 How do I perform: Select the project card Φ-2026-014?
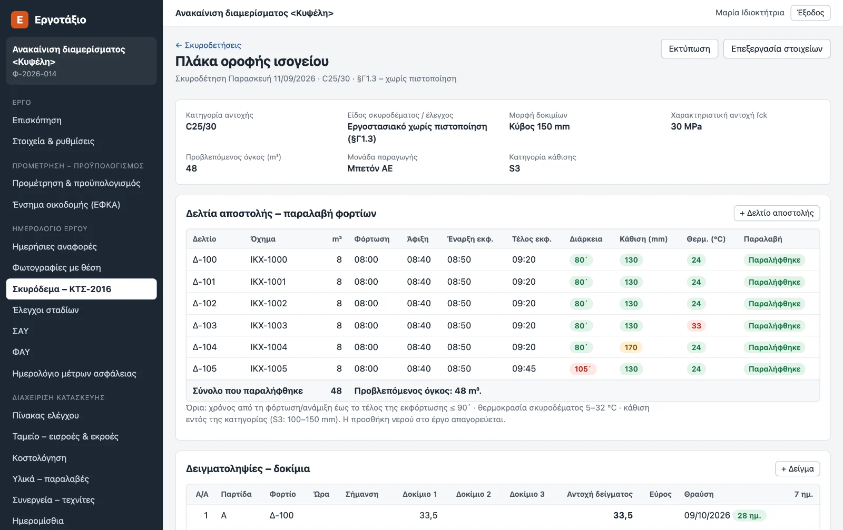pyautogui.click(x=81, y=61)
